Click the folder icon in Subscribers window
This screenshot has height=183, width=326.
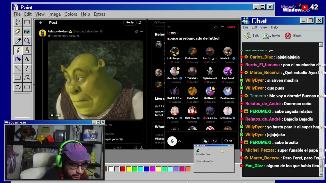click(222, 151)
